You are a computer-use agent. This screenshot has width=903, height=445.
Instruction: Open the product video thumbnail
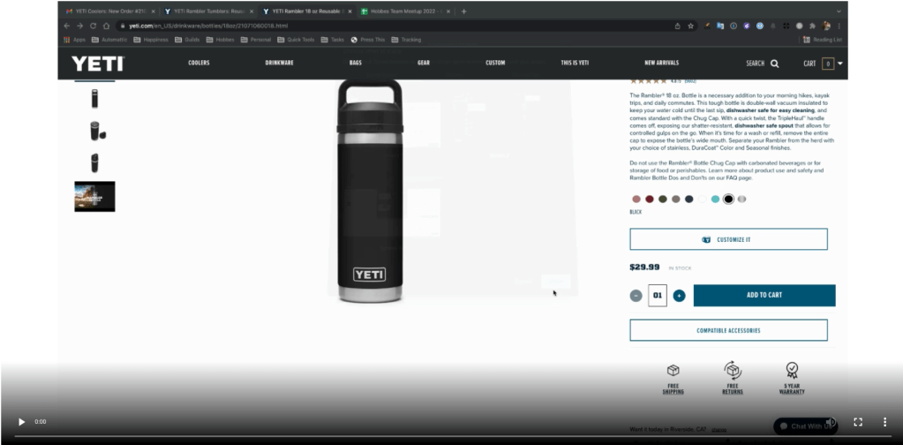[94, 196]
